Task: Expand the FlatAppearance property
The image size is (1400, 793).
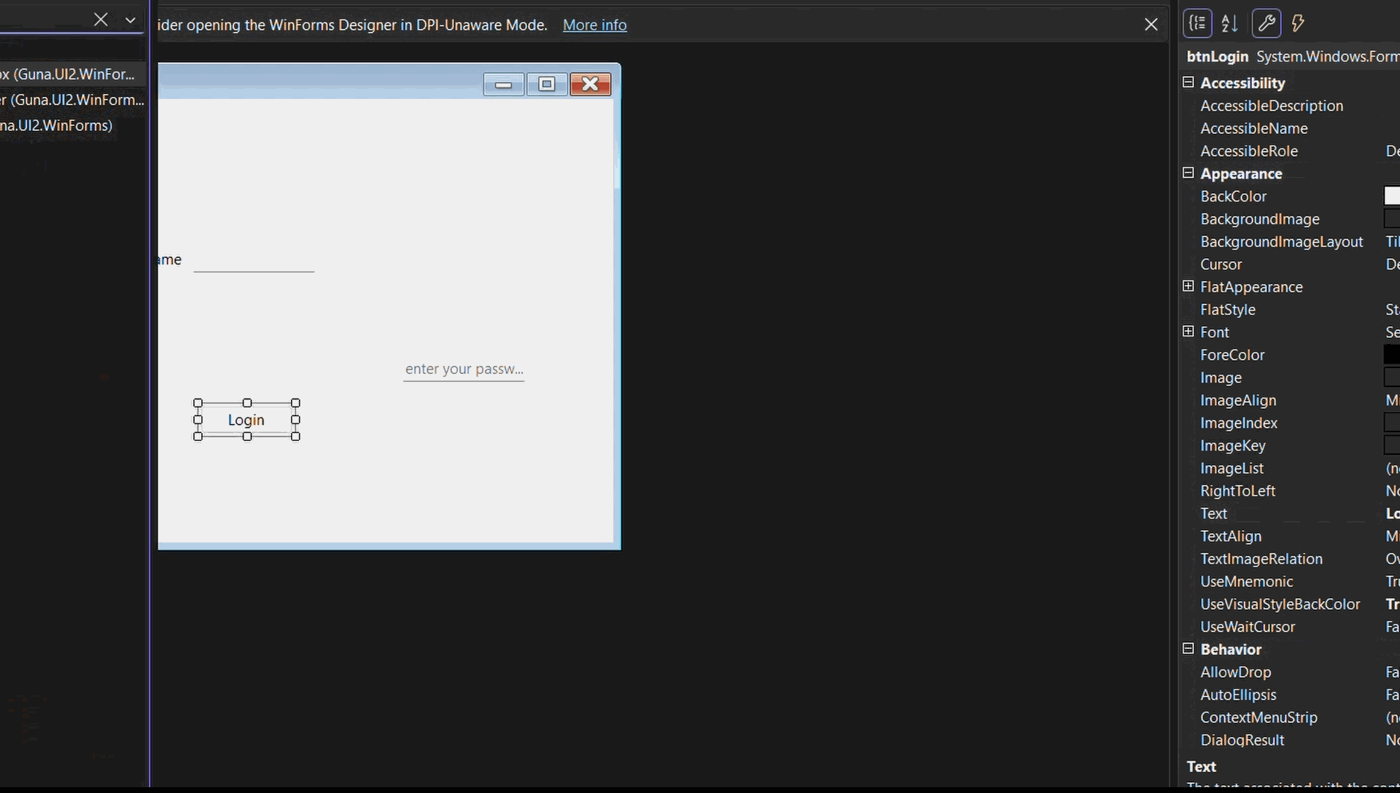Action: (1189, 286)
